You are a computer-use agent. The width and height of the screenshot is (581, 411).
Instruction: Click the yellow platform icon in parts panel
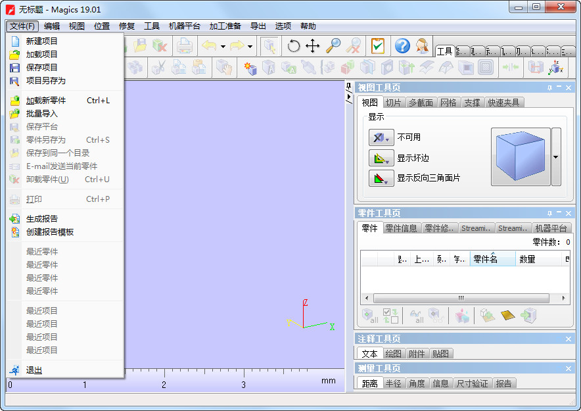pyautogui.click(x=507, y=316)
